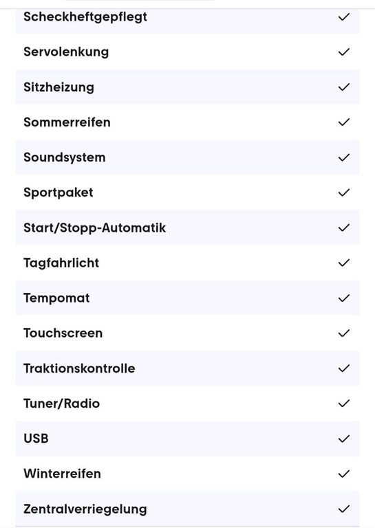Select the Winterreifen row label

tap(63, 474)
